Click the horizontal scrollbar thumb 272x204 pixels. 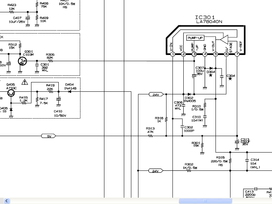coord(205,201)
